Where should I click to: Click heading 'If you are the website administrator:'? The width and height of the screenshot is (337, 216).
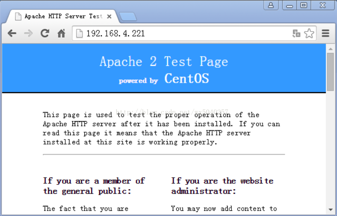222,186
